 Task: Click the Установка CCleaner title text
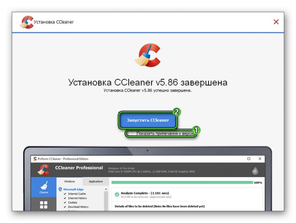(53, 22)
